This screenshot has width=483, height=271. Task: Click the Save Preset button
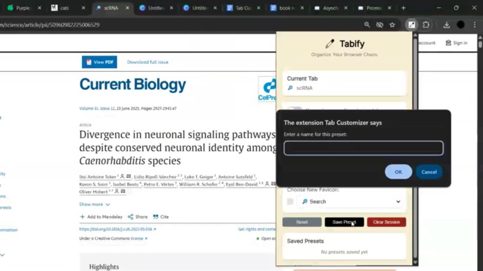[x=344, y=222]
